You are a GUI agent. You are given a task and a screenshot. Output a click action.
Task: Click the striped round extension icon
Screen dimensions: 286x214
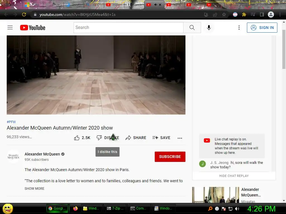pos(235,14)
